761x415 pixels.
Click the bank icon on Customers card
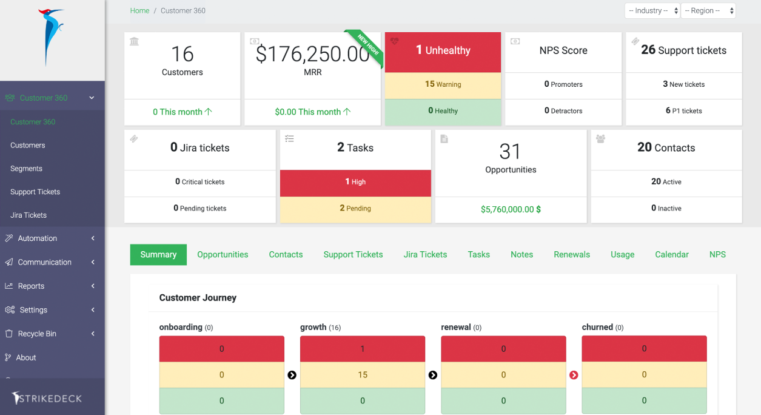click(x=134, y=41)
